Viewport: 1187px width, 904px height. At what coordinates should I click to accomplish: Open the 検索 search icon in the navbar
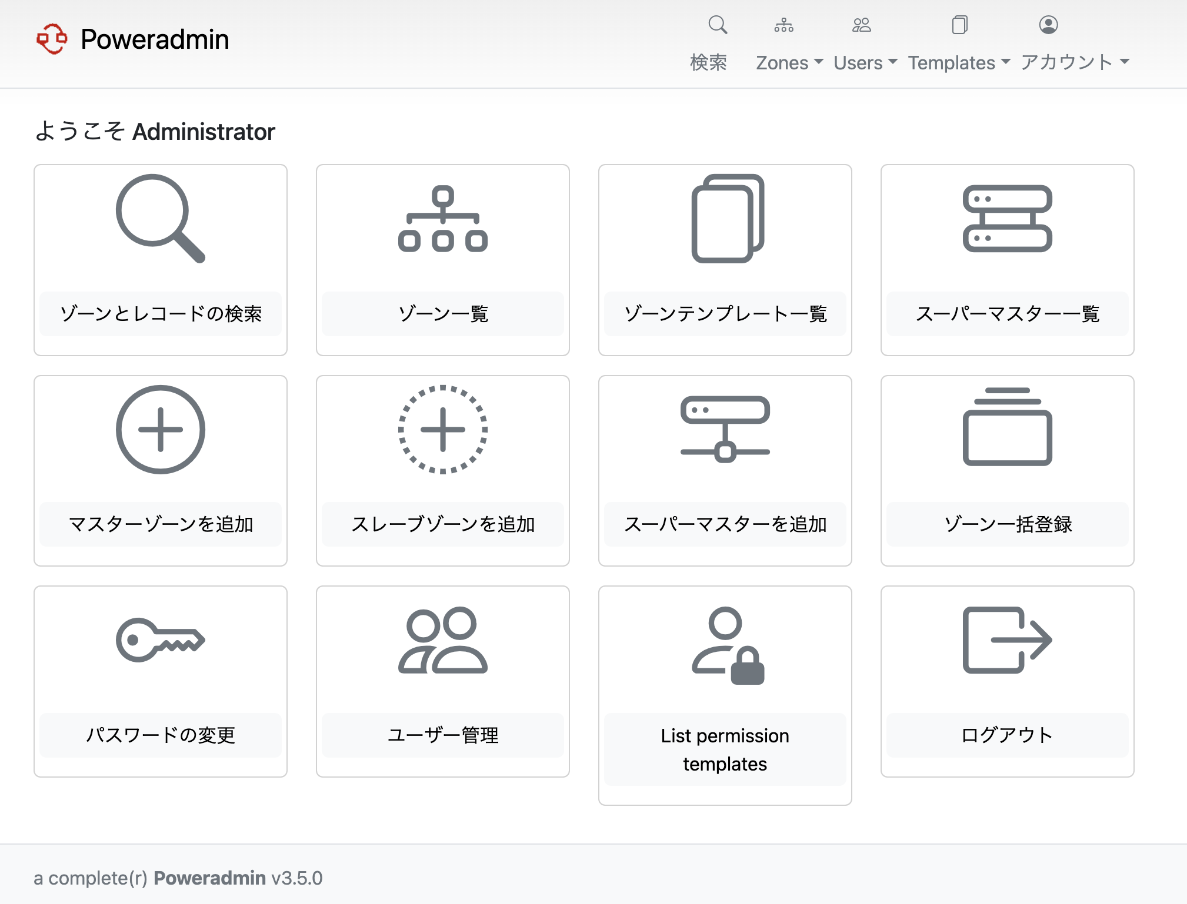(716, 26)
